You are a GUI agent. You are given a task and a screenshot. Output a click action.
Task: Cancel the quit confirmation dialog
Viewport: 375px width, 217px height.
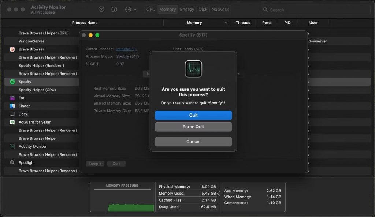click(193, 142)
